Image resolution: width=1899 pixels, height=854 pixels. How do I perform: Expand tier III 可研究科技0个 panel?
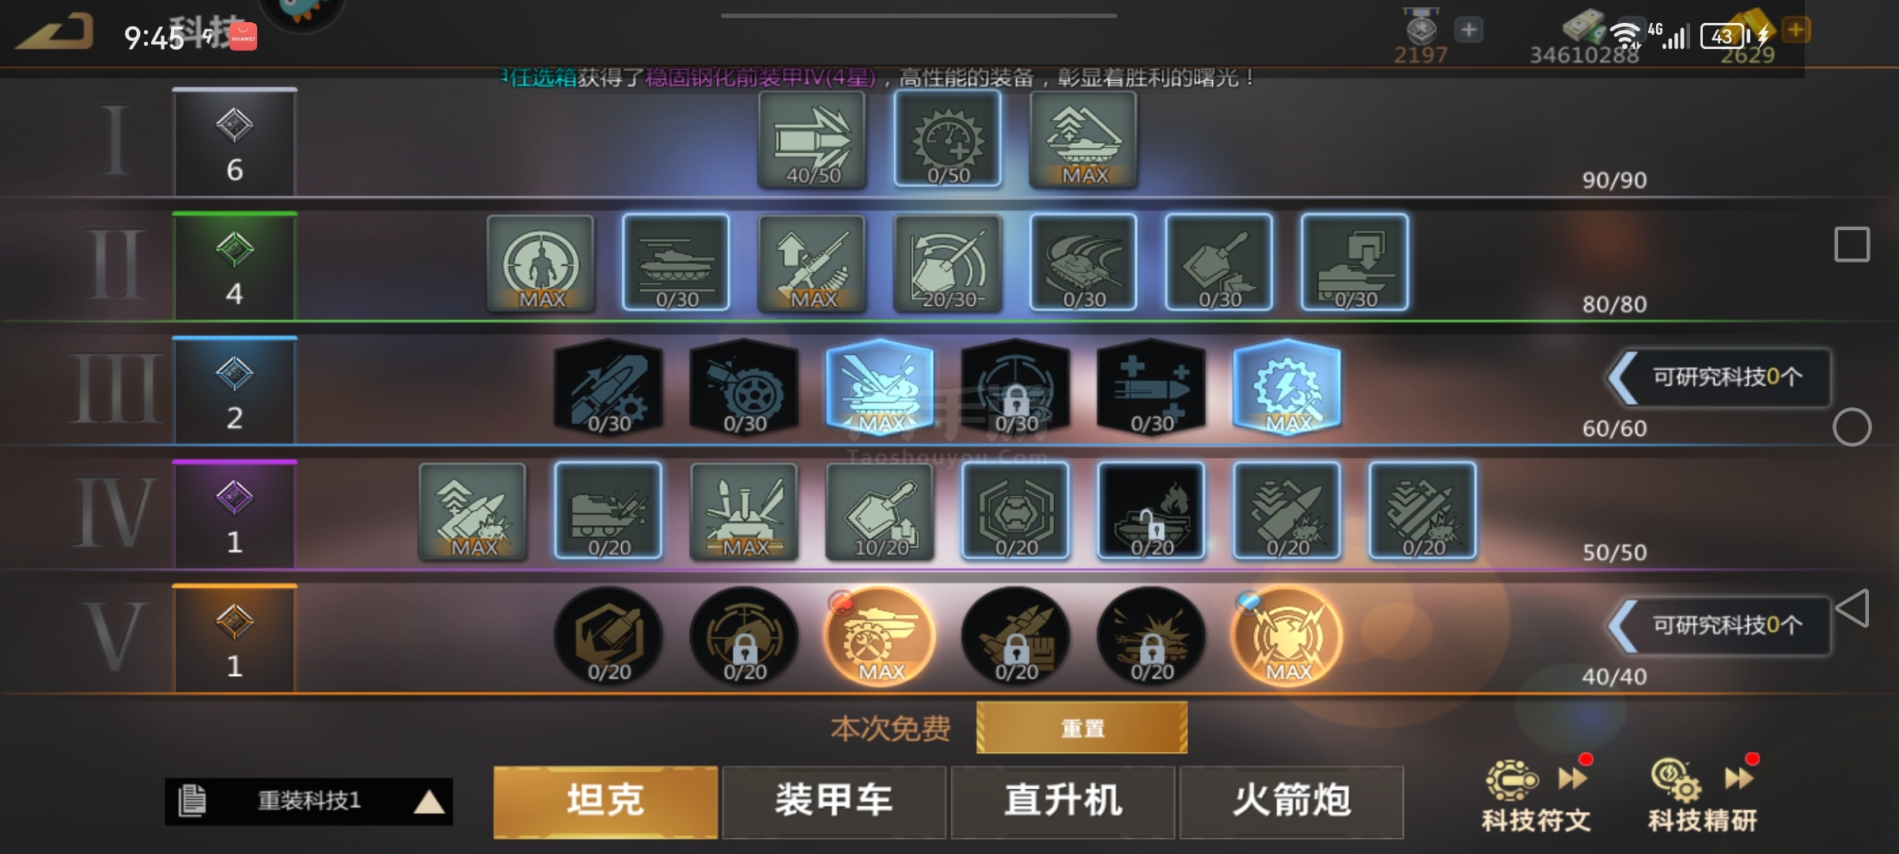pos(1719,377)
